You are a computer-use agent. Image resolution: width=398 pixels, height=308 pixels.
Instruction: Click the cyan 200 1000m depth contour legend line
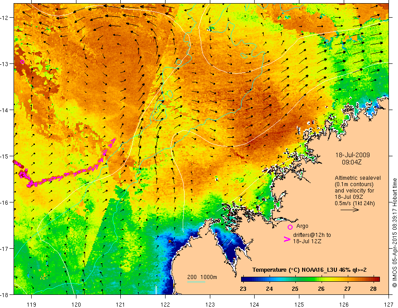pos(196,282)
